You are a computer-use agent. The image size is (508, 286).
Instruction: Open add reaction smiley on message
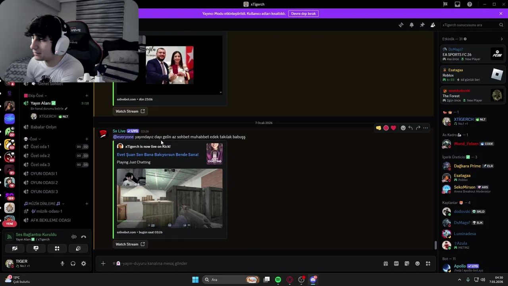pos(403,128)
